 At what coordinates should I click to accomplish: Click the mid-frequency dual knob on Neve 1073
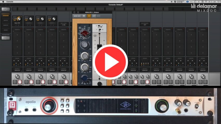[85, 56]
